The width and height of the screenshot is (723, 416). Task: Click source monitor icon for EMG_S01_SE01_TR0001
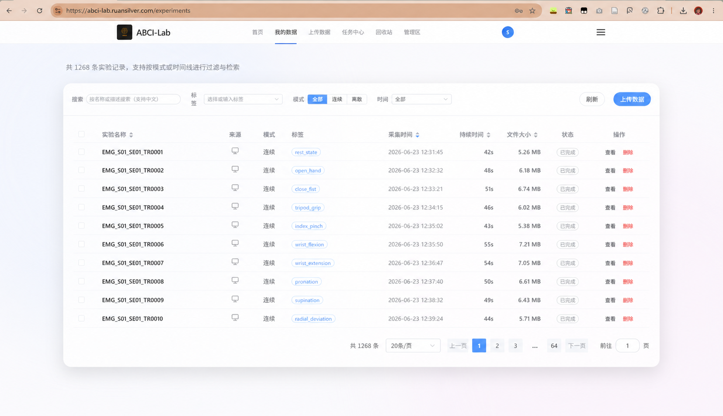point(235,151)
